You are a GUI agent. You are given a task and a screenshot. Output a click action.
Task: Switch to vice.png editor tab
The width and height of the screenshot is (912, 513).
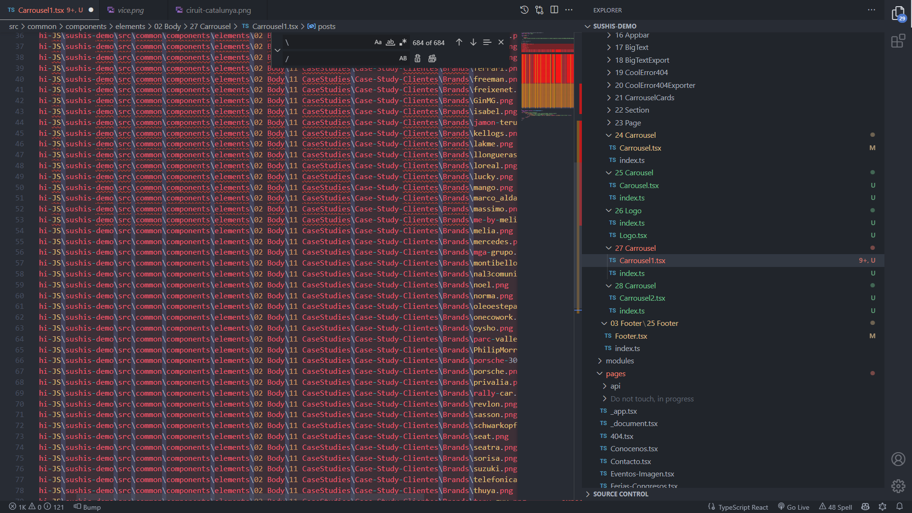pyautogui.click(x=131, y=10)
